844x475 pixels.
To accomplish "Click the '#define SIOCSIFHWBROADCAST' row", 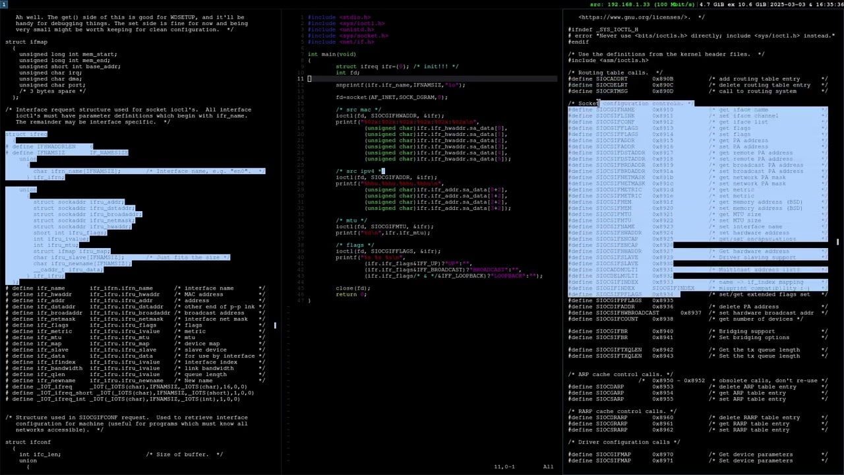I will 698,313.
